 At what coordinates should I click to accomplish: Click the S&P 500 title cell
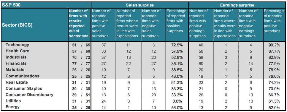click(45, 5)
